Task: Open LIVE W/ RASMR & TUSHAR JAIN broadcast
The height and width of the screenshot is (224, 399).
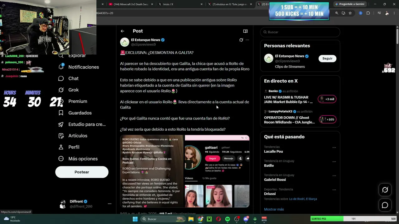Action: point(288,100)
